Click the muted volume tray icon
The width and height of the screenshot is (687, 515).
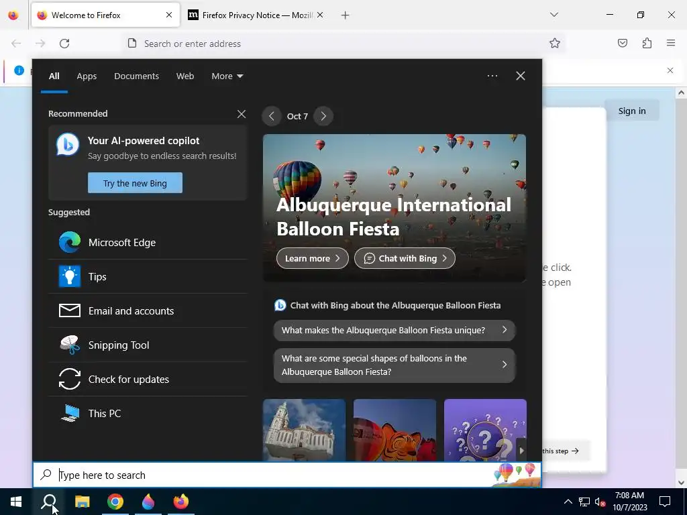(x=600, y=502)
